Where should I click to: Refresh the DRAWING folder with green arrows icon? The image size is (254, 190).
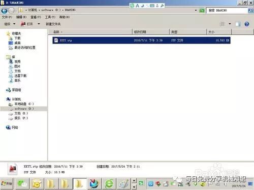point(202,10)
